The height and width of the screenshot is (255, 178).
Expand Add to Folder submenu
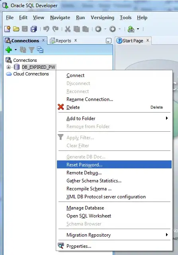tap(114, 119)
